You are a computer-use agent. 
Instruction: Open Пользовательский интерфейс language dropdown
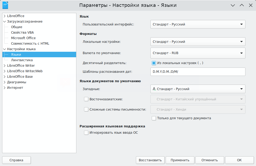(x=198, y=24)
